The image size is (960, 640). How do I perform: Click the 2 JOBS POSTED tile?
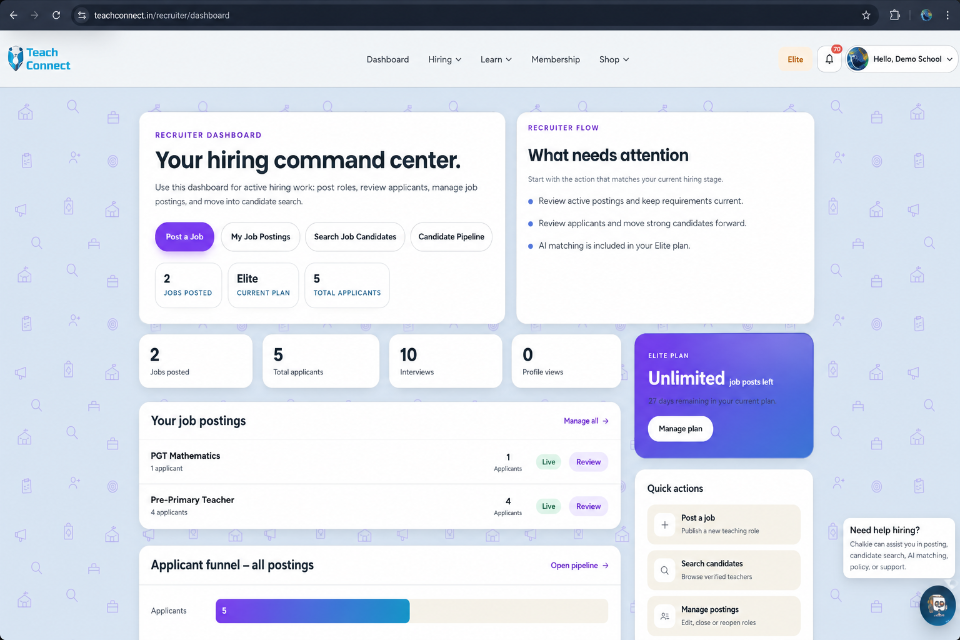188,285
